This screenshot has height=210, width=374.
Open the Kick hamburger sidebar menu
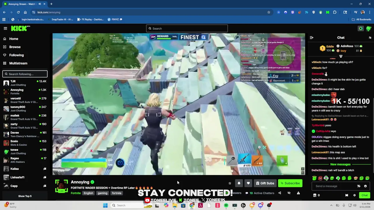pyautogui.click(x=5, y=28)
